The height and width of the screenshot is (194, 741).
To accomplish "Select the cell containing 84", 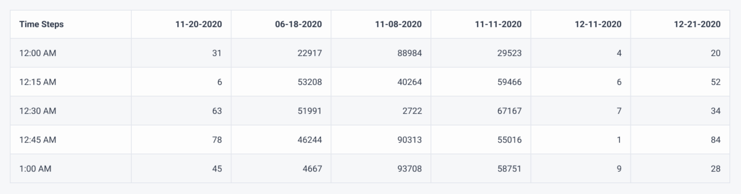I will (681, 140).
